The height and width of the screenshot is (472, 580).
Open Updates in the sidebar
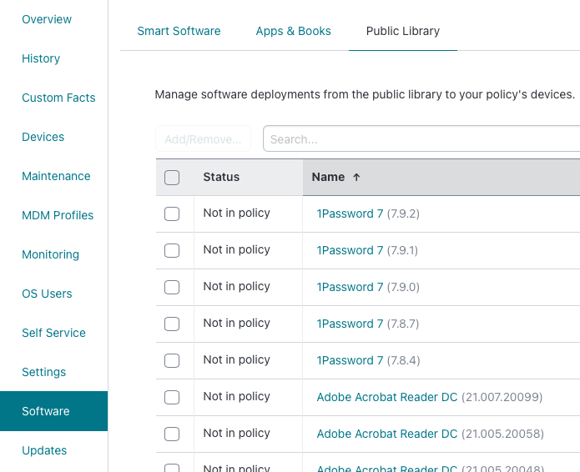44,450
